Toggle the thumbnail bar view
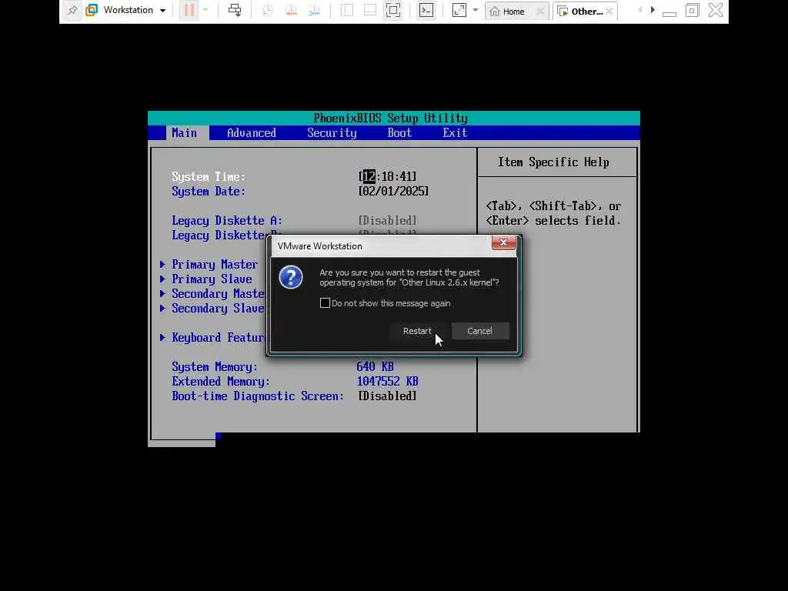The height and width of the screenshot is (591, 788). point(370,10)
